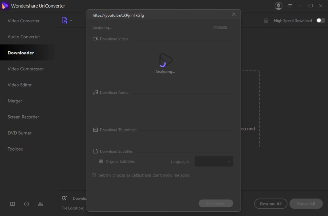Open the Video Compressor section
The height and width of the screenshot is (216, 328).
pos(26,69)
